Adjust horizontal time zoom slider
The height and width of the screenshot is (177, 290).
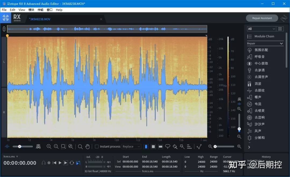[224, 146]
